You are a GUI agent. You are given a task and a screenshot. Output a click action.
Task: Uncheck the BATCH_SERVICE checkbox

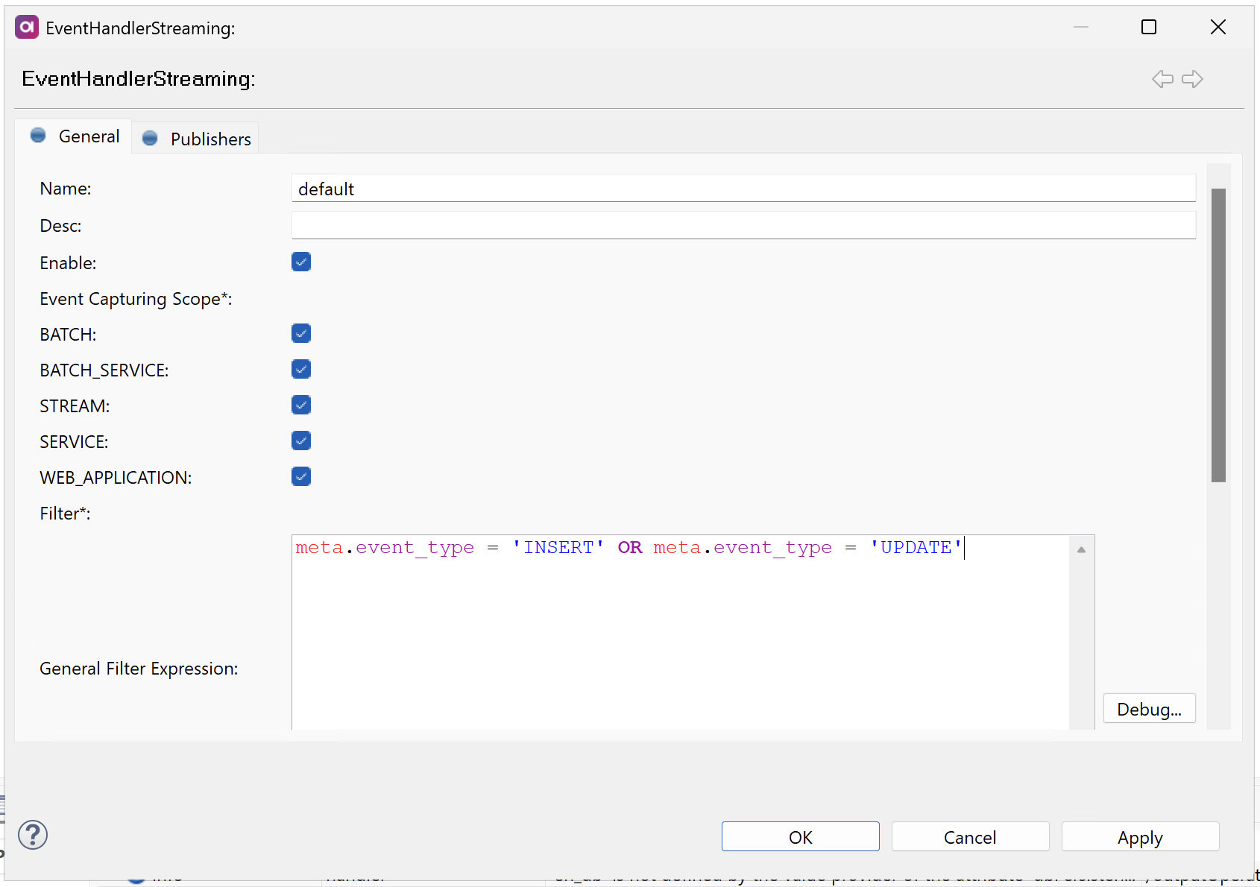[301, 369]
